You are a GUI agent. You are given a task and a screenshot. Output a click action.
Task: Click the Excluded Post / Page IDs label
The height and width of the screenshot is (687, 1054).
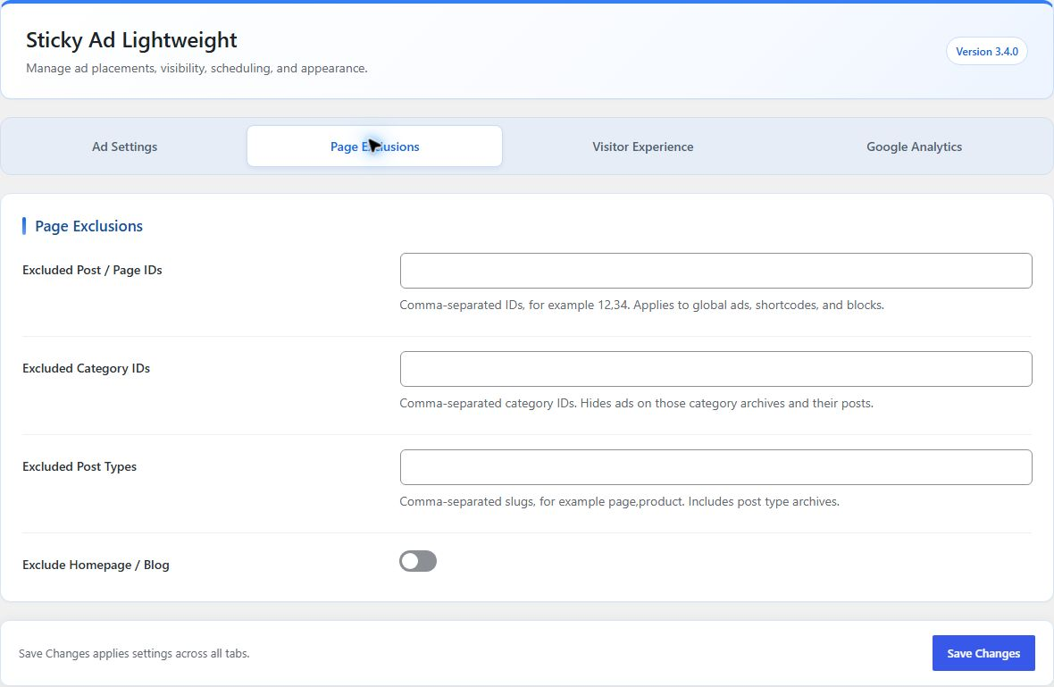(x=92, y=270)
